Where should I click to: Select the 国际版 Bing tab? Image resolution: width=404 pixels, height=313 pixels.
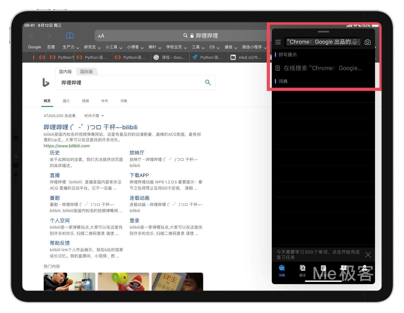click(x=86, y=71)
